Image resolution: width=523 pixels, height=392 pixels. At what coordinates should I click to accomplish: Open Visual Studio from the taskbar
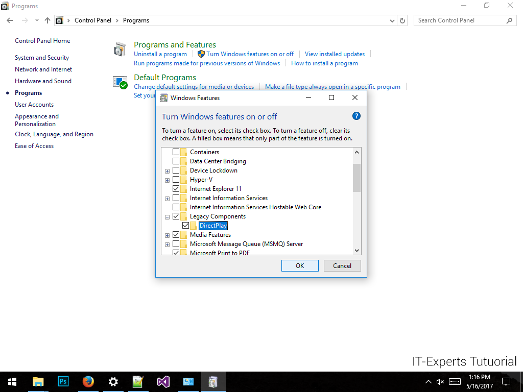pos(163,382)
